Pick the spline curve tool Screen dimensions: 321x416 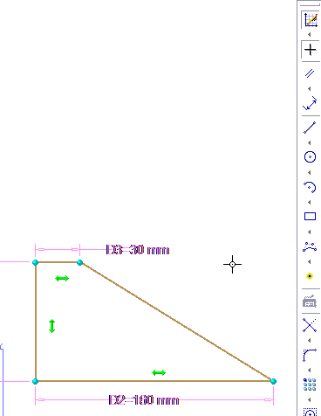(x=310, y=246)
